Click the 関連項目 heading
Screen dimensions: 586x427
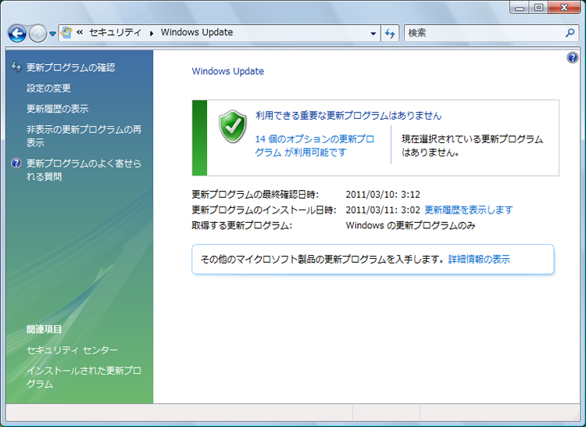click(x=44, y=329)
